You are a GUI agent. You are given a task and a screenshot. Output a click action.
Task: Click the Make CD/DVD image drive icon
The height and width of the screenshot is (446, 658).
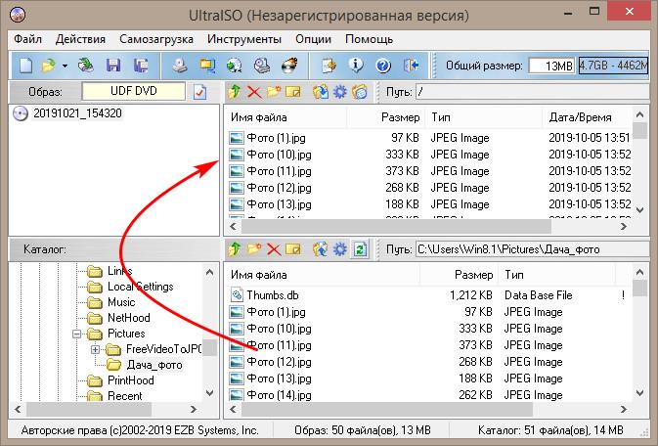tap(180, 66)
